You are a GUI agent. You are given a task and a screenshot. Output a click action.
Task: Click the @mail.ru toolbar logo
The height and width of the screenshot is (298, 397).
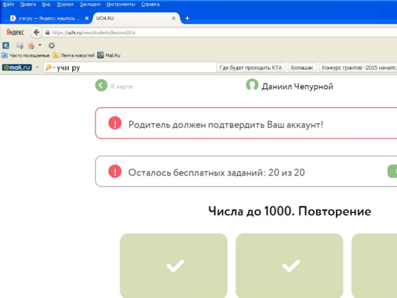tap(17, 68)
